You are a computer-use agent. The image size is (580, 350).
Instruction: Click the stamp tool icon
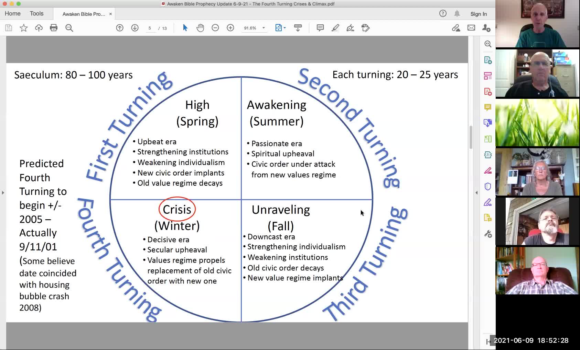[x=365, y=28]
